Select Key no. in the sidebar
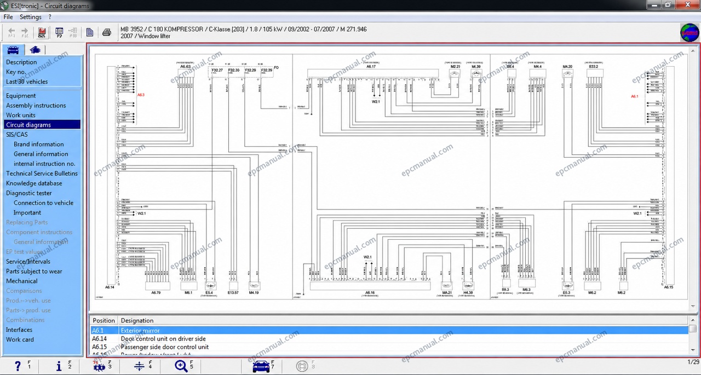Viewport: 701px width, 375px height. pos(16,72)
